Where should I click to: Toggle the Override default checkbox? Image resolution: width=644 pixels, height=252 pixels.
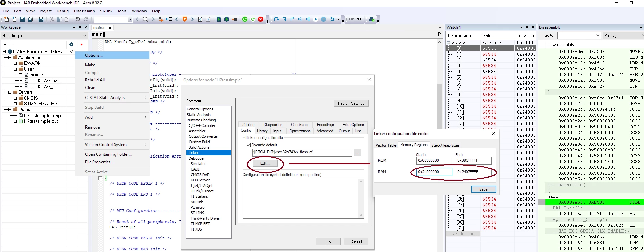click(x=249, y=145)
